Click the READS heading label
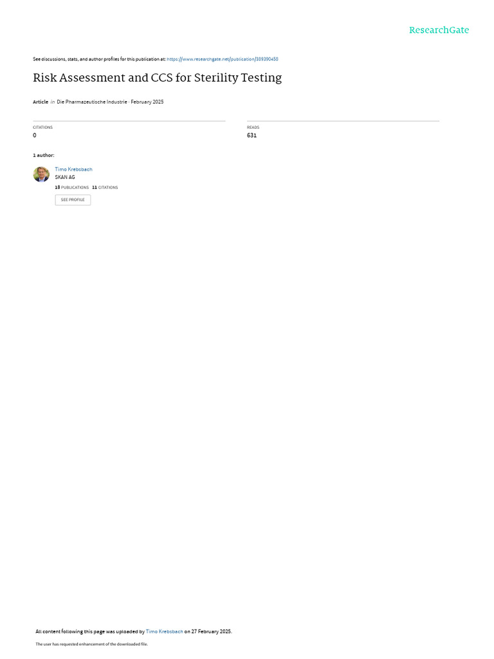The width and height of the screenshot is (494, 659). point(253,127)
